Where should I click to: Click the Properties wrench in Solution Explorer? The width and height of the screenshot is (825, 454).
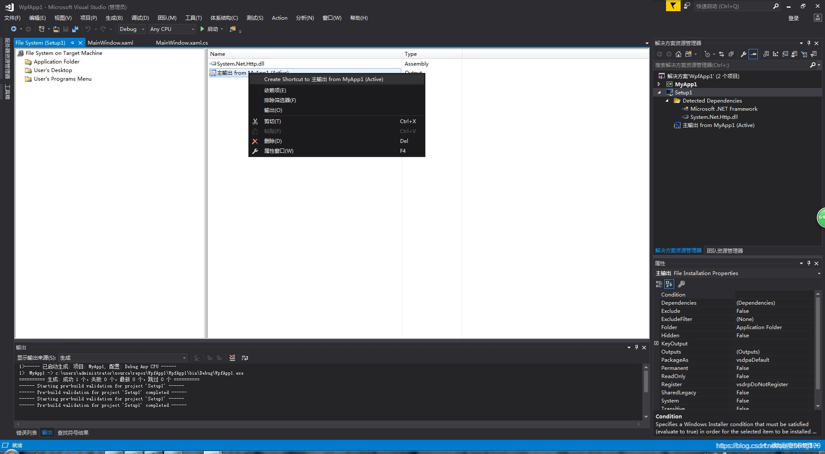click(x=743, y=54)
